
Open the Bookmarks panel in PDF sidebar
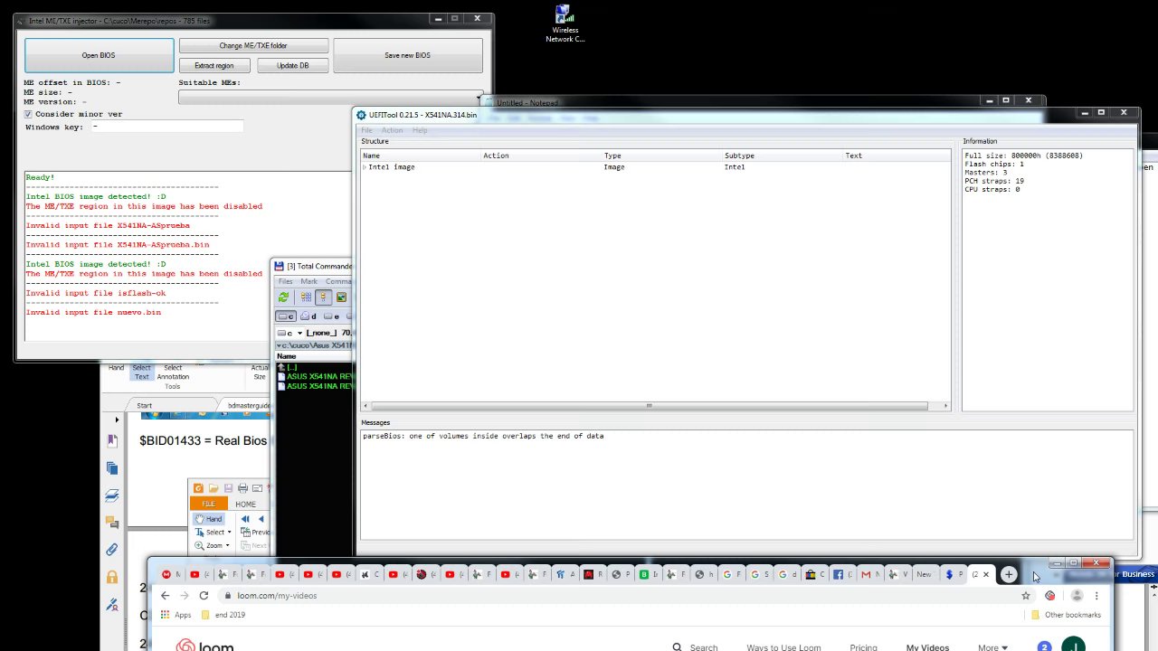(112, 441)
